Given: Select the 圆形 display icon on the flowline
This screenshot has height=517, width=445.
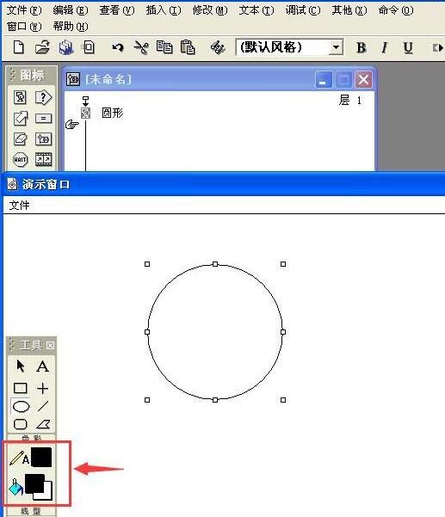Looking at the screenshot, I should click(x=85, y=113).
